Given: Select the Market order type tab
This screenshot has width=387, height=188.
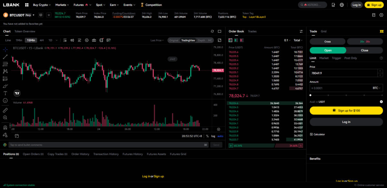Looking at the screenshot, I should [324, 58].
